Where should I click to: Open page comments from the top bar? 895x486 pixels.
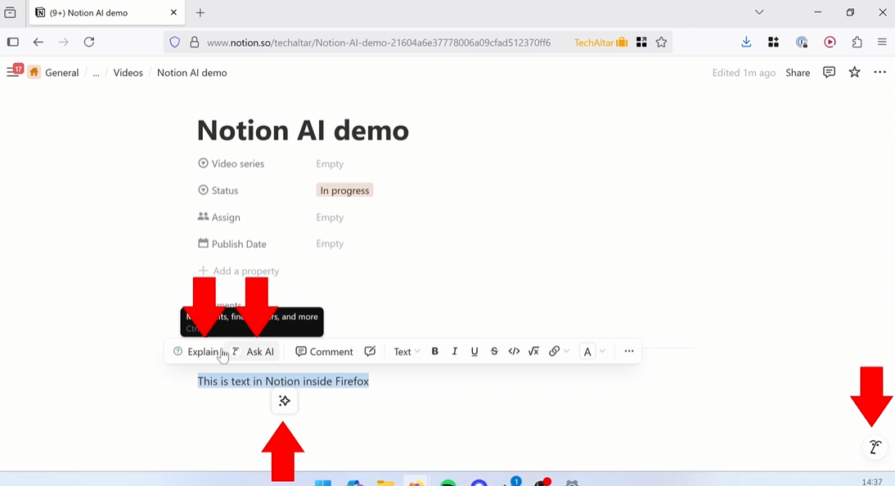click(829, 73)
